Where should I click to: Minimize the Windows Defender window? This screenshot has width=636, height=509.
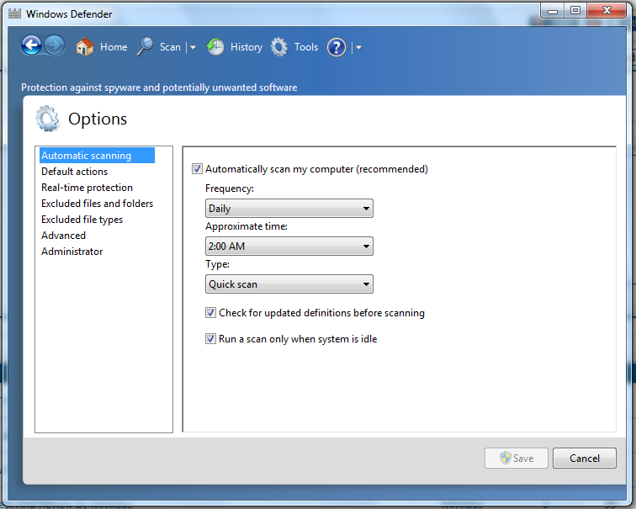[553, 11]
